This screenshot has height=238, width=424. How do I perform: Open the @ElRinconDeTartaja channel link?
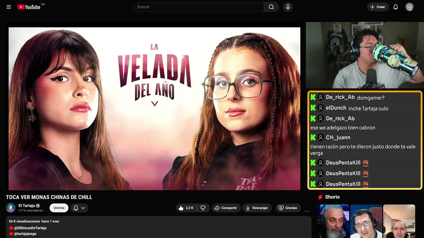click(28, 228)
